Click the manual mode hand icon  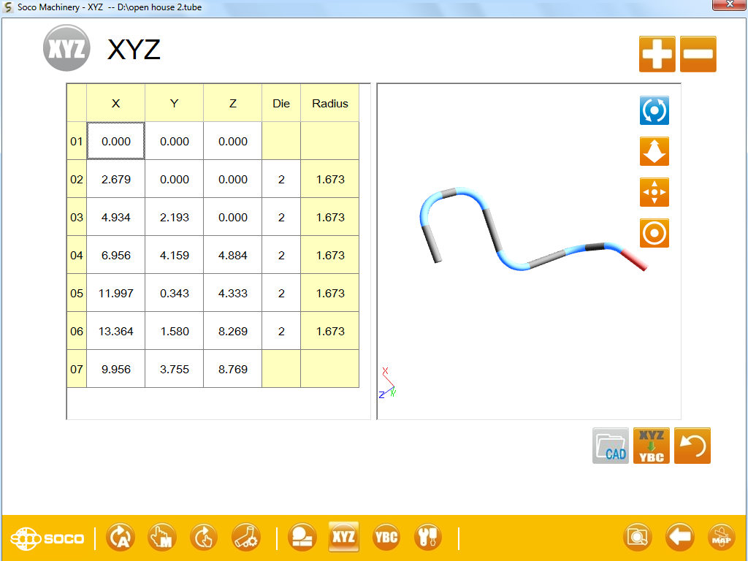click(161, 538)
